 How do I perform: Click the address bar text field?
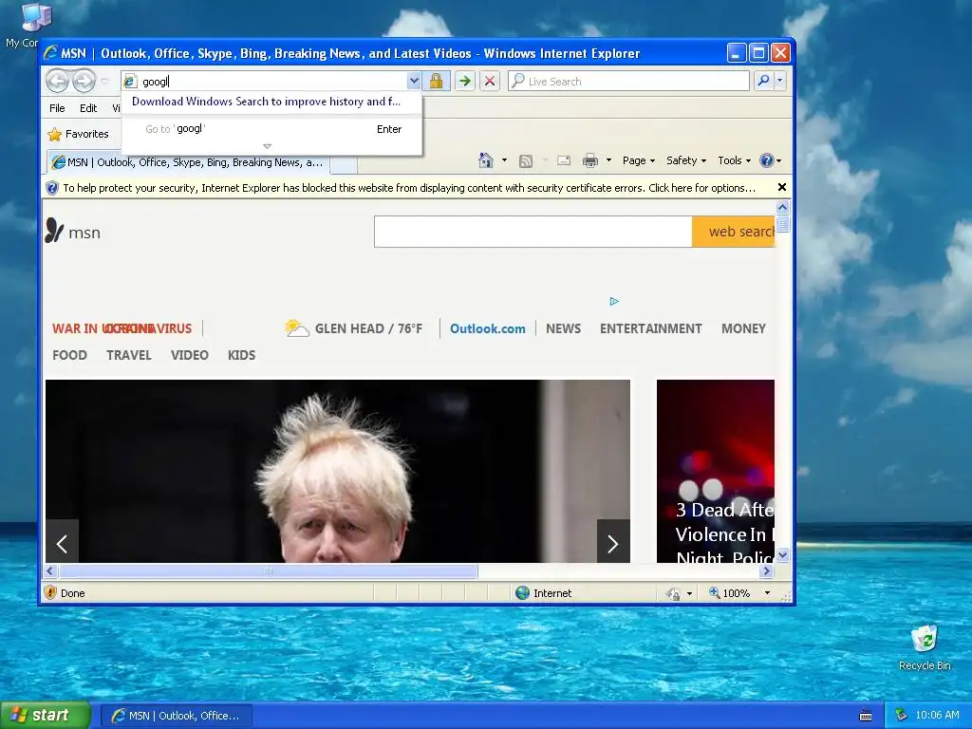pyautogui.click(x=272, y=82)
